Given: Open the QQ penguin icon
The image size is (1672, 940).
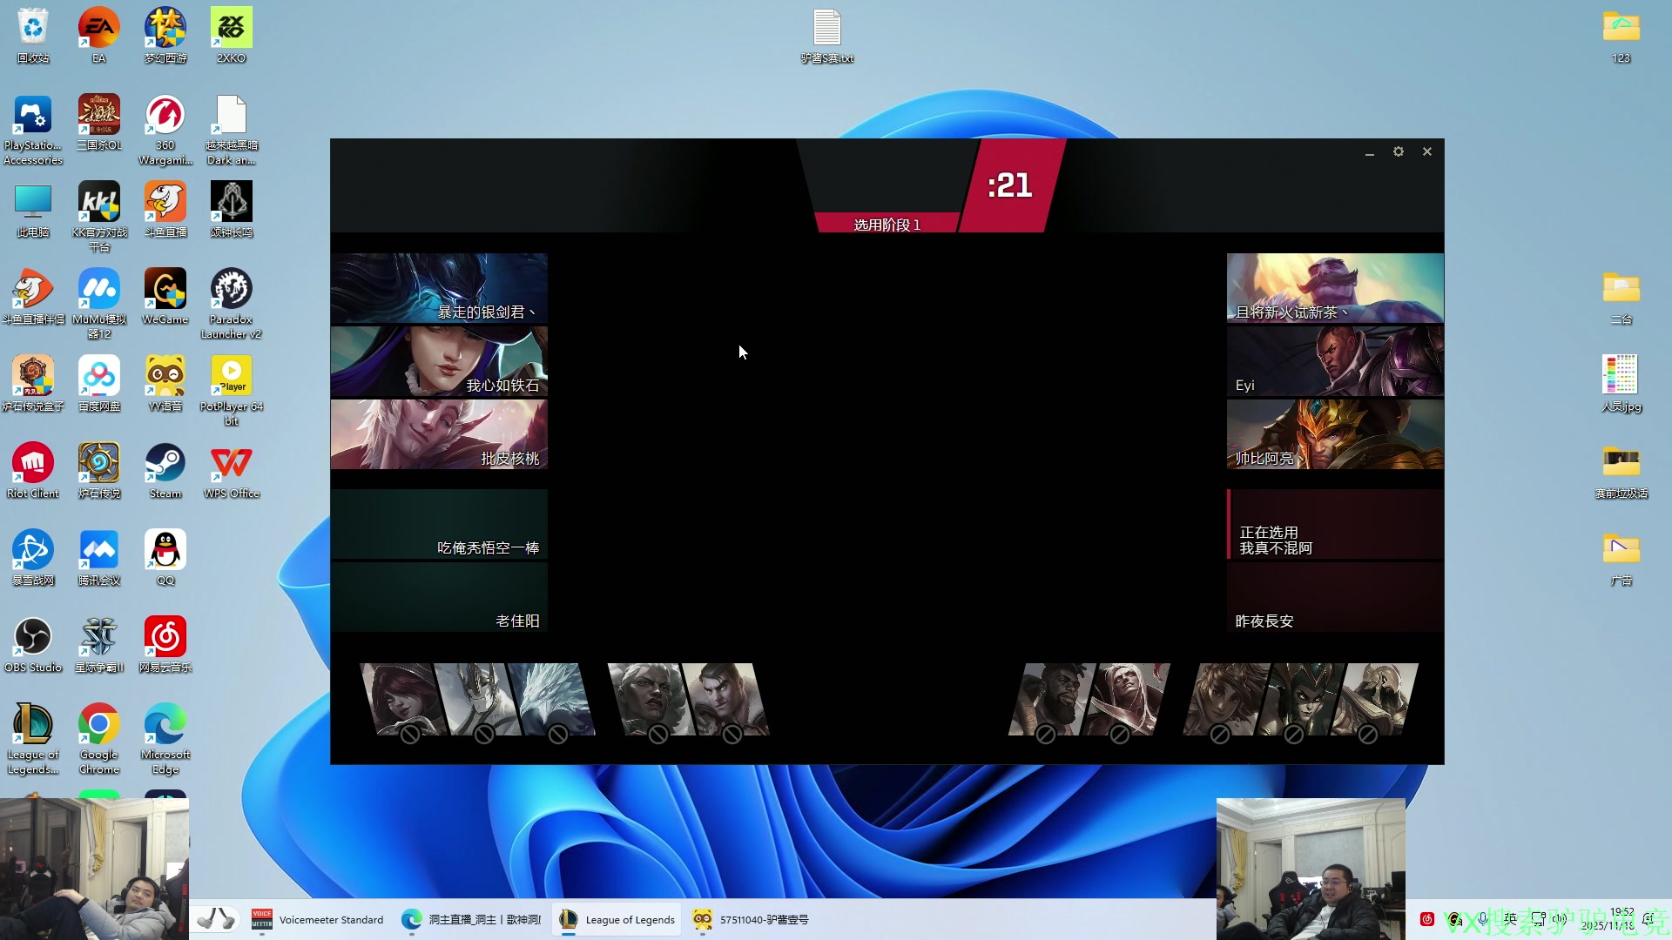Looking at the screenshot, I should pyautogui.click(x=165, y=550).
